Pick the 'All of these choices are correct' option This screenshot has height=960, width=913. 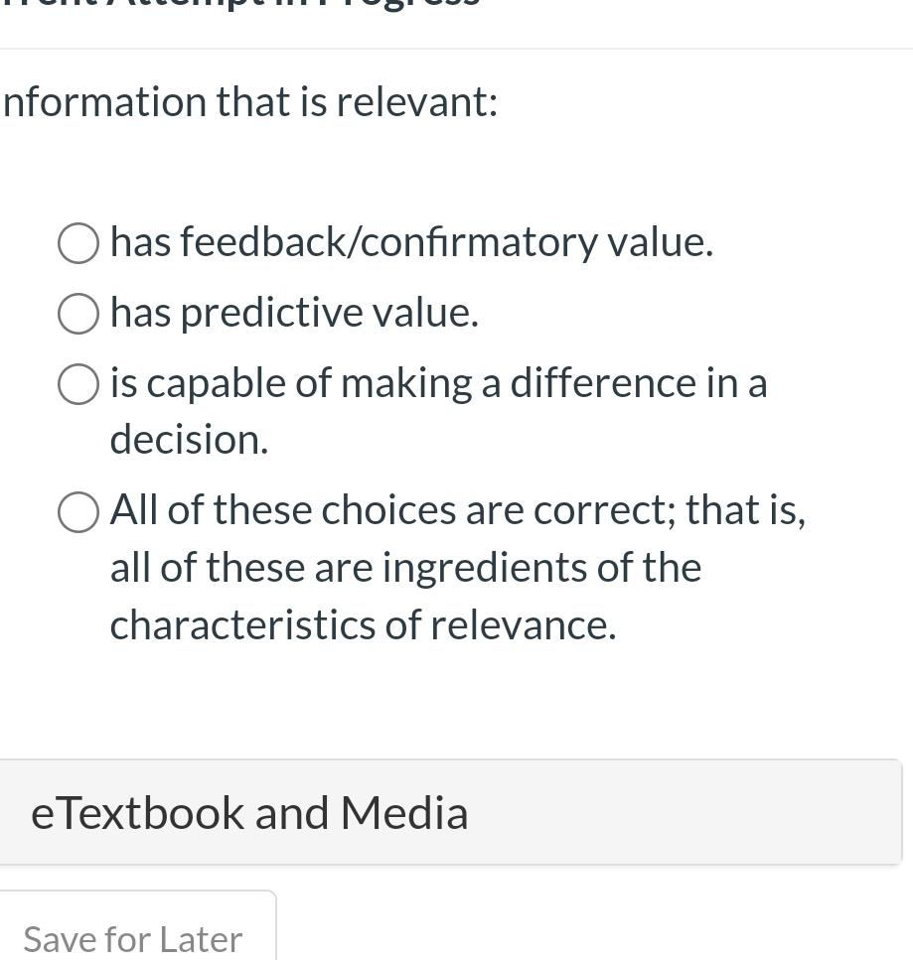[x=77, y=512]
